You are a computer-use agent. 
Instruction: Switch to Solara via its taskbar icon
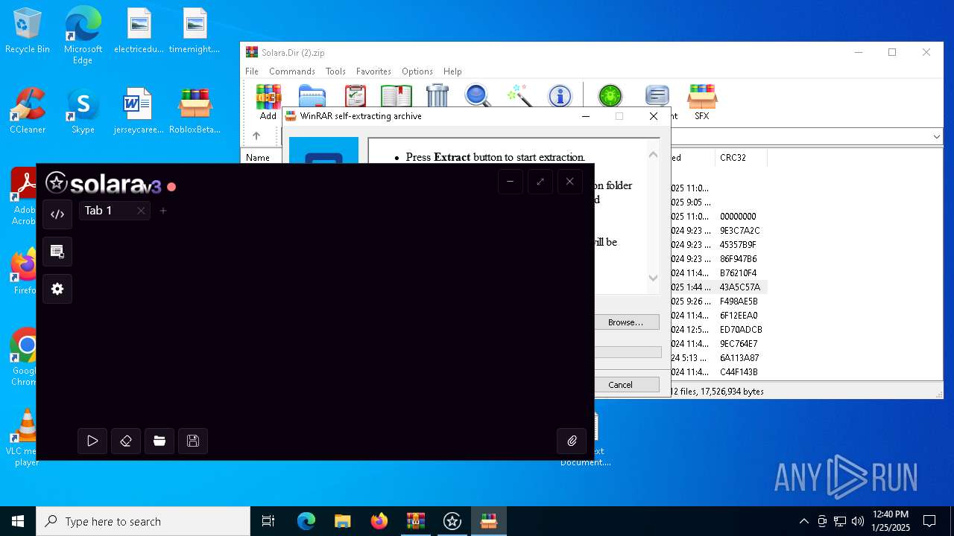(452, 521)
